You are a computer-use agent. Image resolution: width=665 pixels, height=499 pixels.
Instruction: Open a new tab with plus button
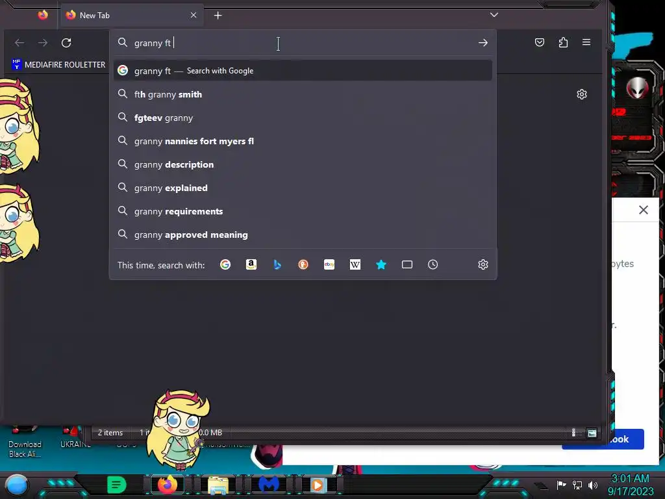coord(218,16)
